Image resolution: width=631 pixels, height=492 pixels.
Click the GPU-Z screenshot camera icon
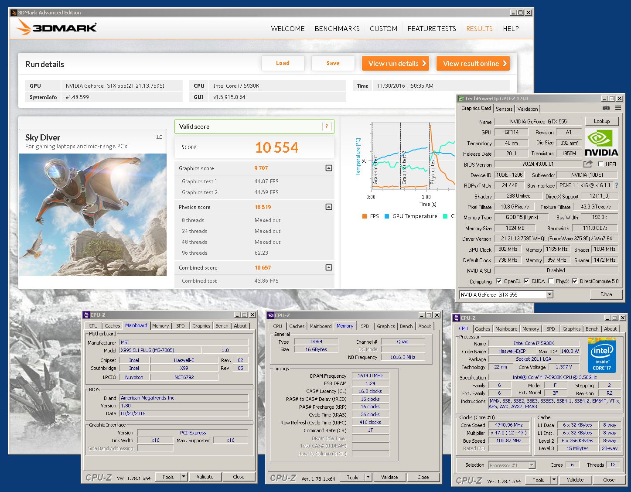[x=606, y=108]
